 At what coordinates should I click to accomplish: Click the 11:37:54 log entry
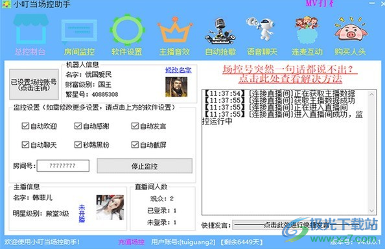click(279, 93)
